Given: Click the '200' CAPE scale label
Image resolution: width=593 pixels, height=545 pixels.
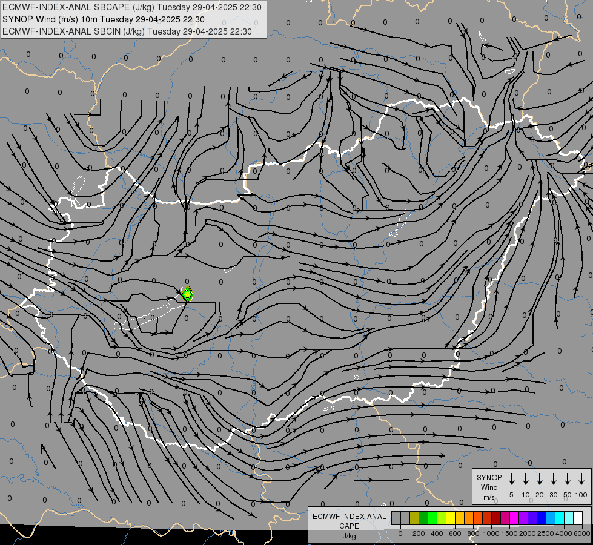Looking at the screenshot, I should click(419, 533).
